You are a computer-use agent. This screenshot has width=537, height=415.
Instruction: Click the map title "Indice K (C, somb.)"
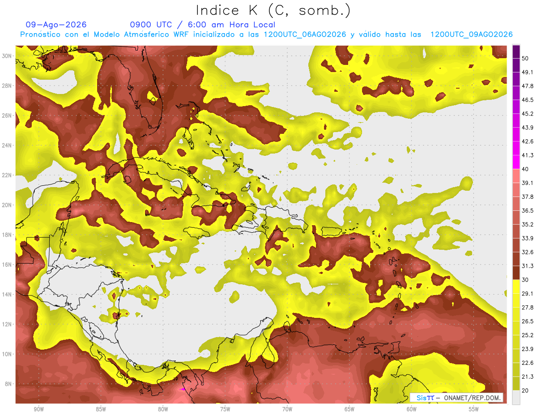pos(273,10)
